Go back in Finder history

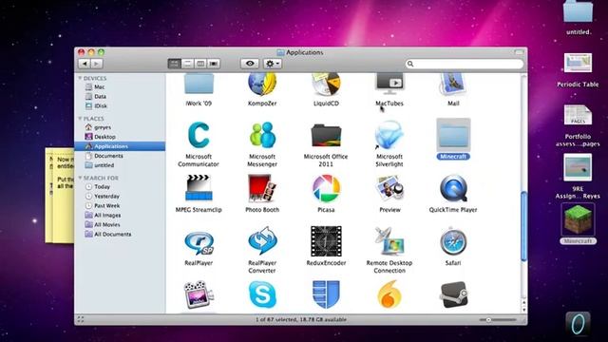(x=85, y=64)
